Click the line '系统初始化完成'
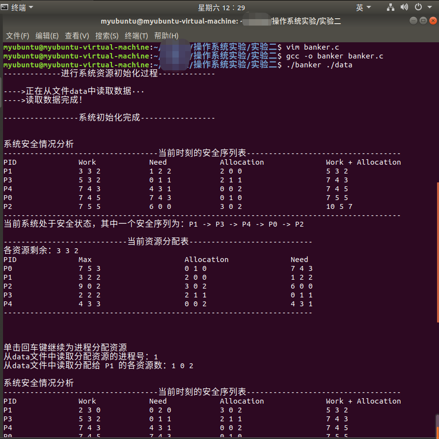Screen dimensions: 439x439 (110, 117)
